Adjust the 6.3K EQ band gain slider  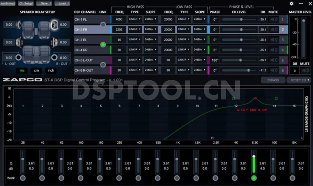pyautogui.click(x=254, y=162)
